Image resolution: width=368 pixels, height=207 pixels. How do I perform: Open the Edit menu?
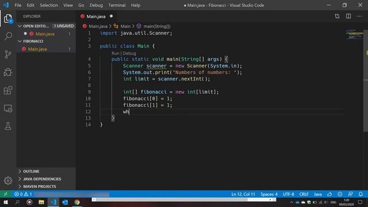pos(30,5)
